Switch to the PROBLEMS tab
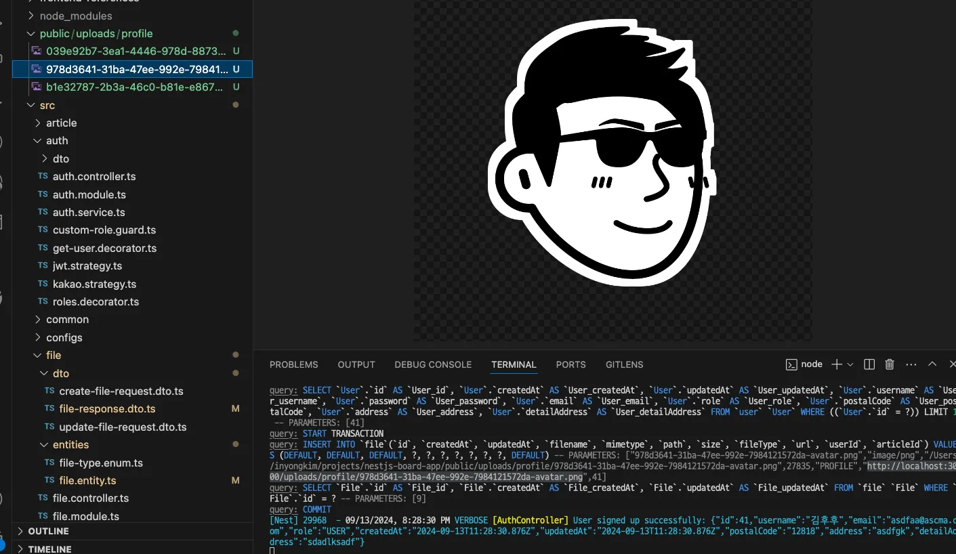 click(293, 364)
